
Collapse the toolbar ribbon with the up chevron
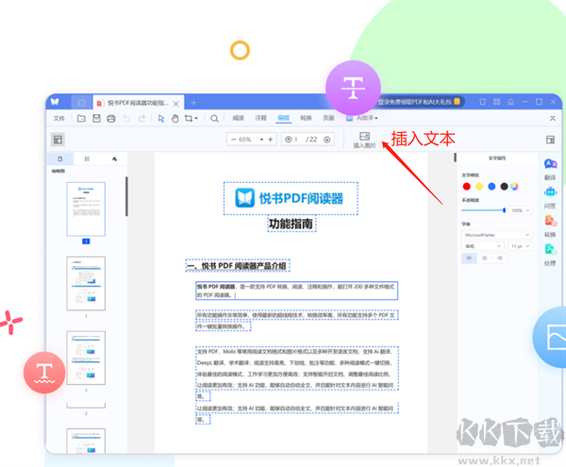tap(552, 118)
